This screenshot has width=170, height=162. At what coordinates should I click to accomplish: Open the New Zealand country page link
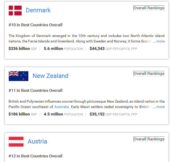click(x=50, y=76)
